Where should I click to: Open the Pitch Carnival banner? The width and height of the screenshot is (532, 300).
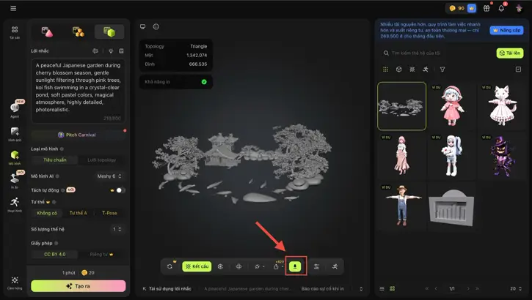coord(78,135)
